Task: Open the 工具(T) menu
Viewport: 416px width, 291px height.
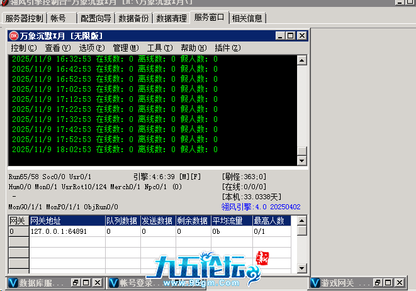Action: [x=160, y=48]
